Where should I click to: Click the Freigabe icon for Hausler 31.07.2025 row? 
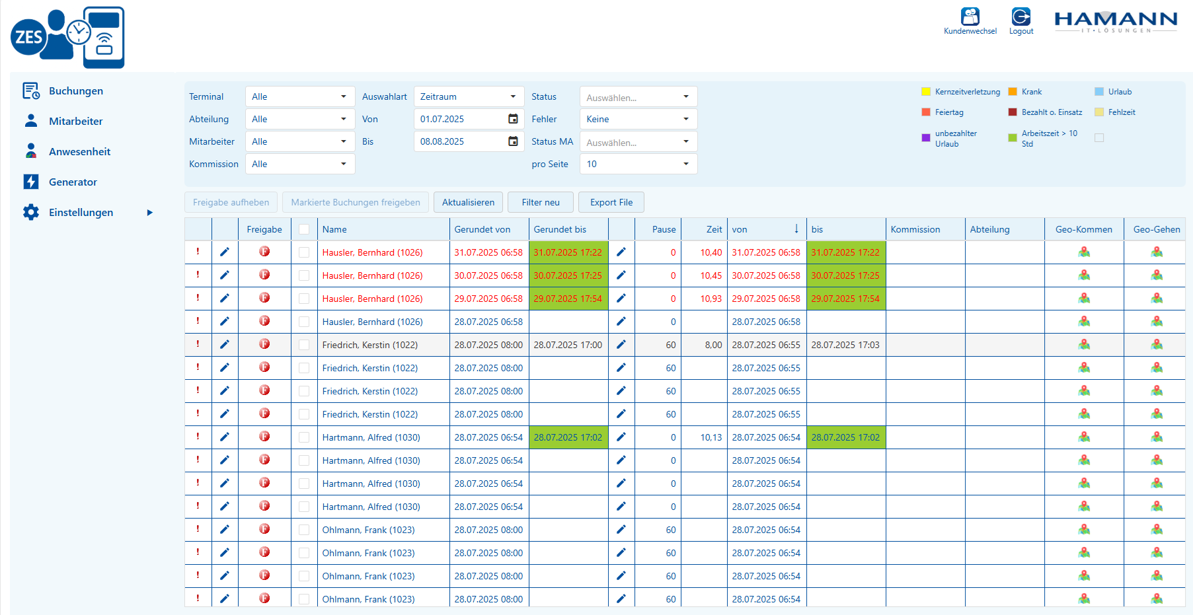click(264, 252)
